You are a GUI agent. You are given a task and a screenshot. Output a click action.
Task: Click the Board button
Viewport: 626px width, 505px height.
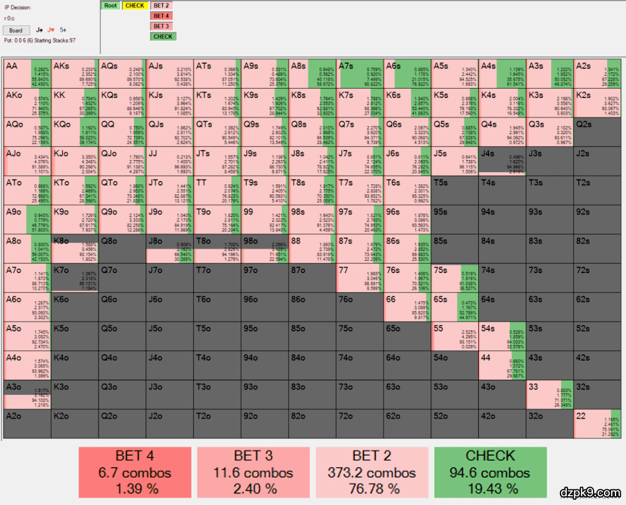[x=16, y=30]
